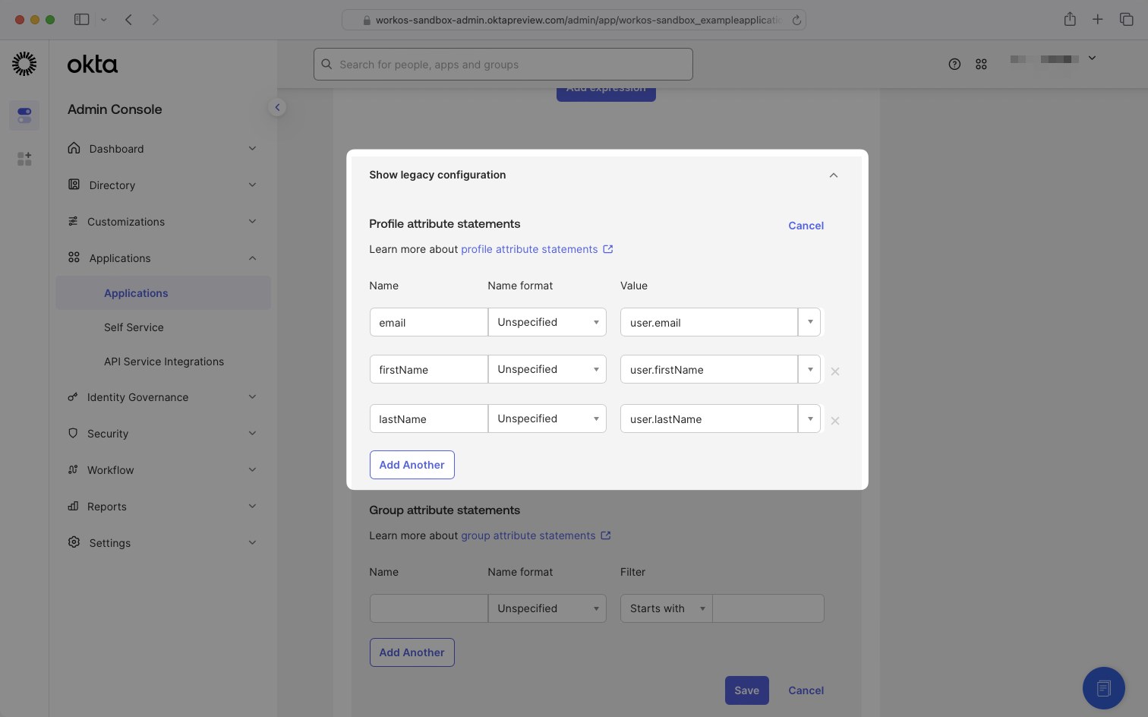
Task: Open external link icon for profile attribute statements
Action: pyautogui.click(x=608, y=249)
